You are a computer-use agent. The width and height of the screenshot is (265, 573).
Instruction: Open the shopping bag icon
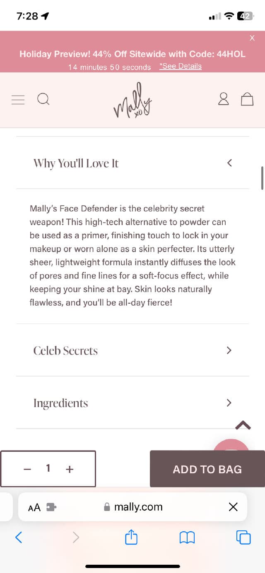pyautogui.click(x=247, y=99)
